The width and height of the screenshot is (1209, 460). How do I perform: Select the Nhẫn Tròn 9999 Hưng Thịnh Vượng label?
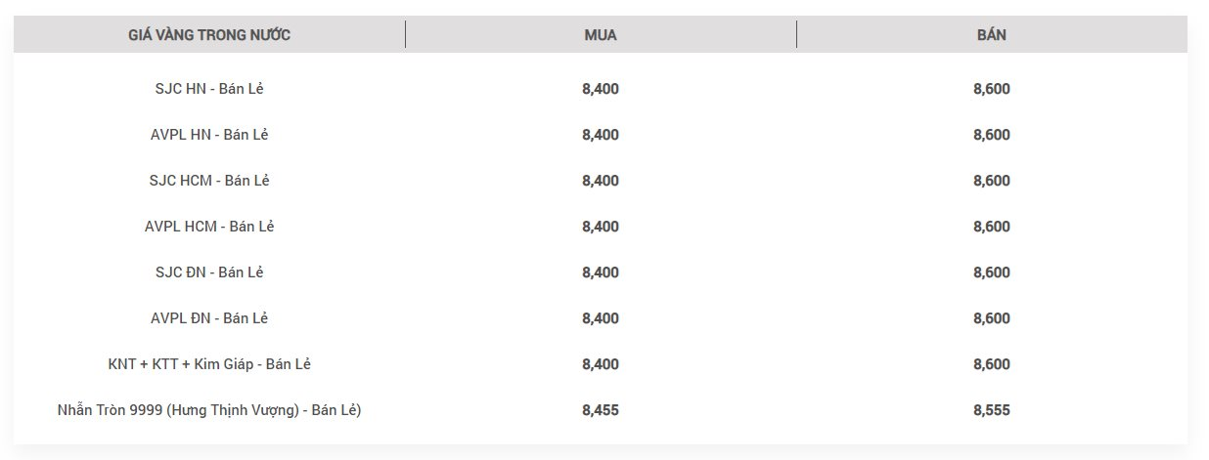[209, 410]
